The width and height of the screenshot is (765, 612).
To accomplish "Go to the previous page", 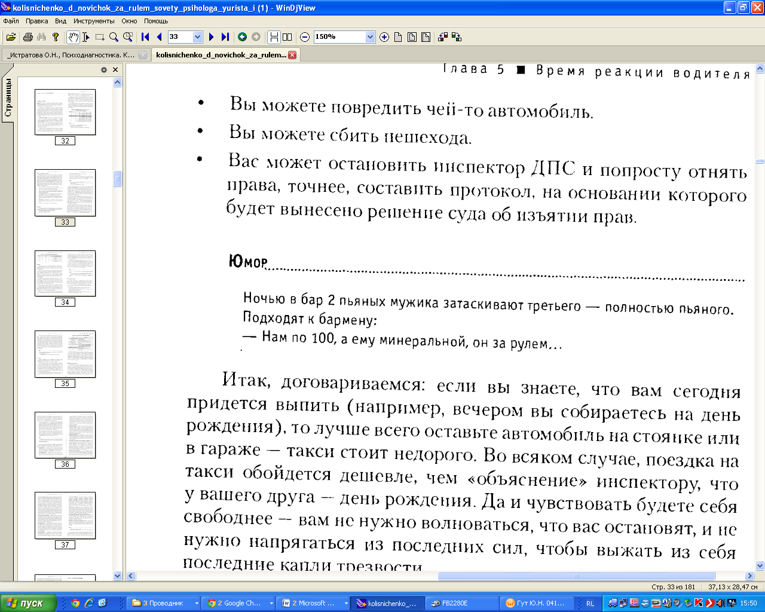I will (159, 37).
